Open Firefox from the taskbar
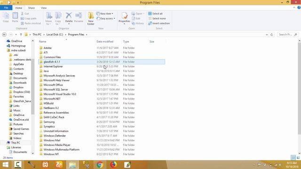The image size is (301, 169). click(x=113, y=165)
